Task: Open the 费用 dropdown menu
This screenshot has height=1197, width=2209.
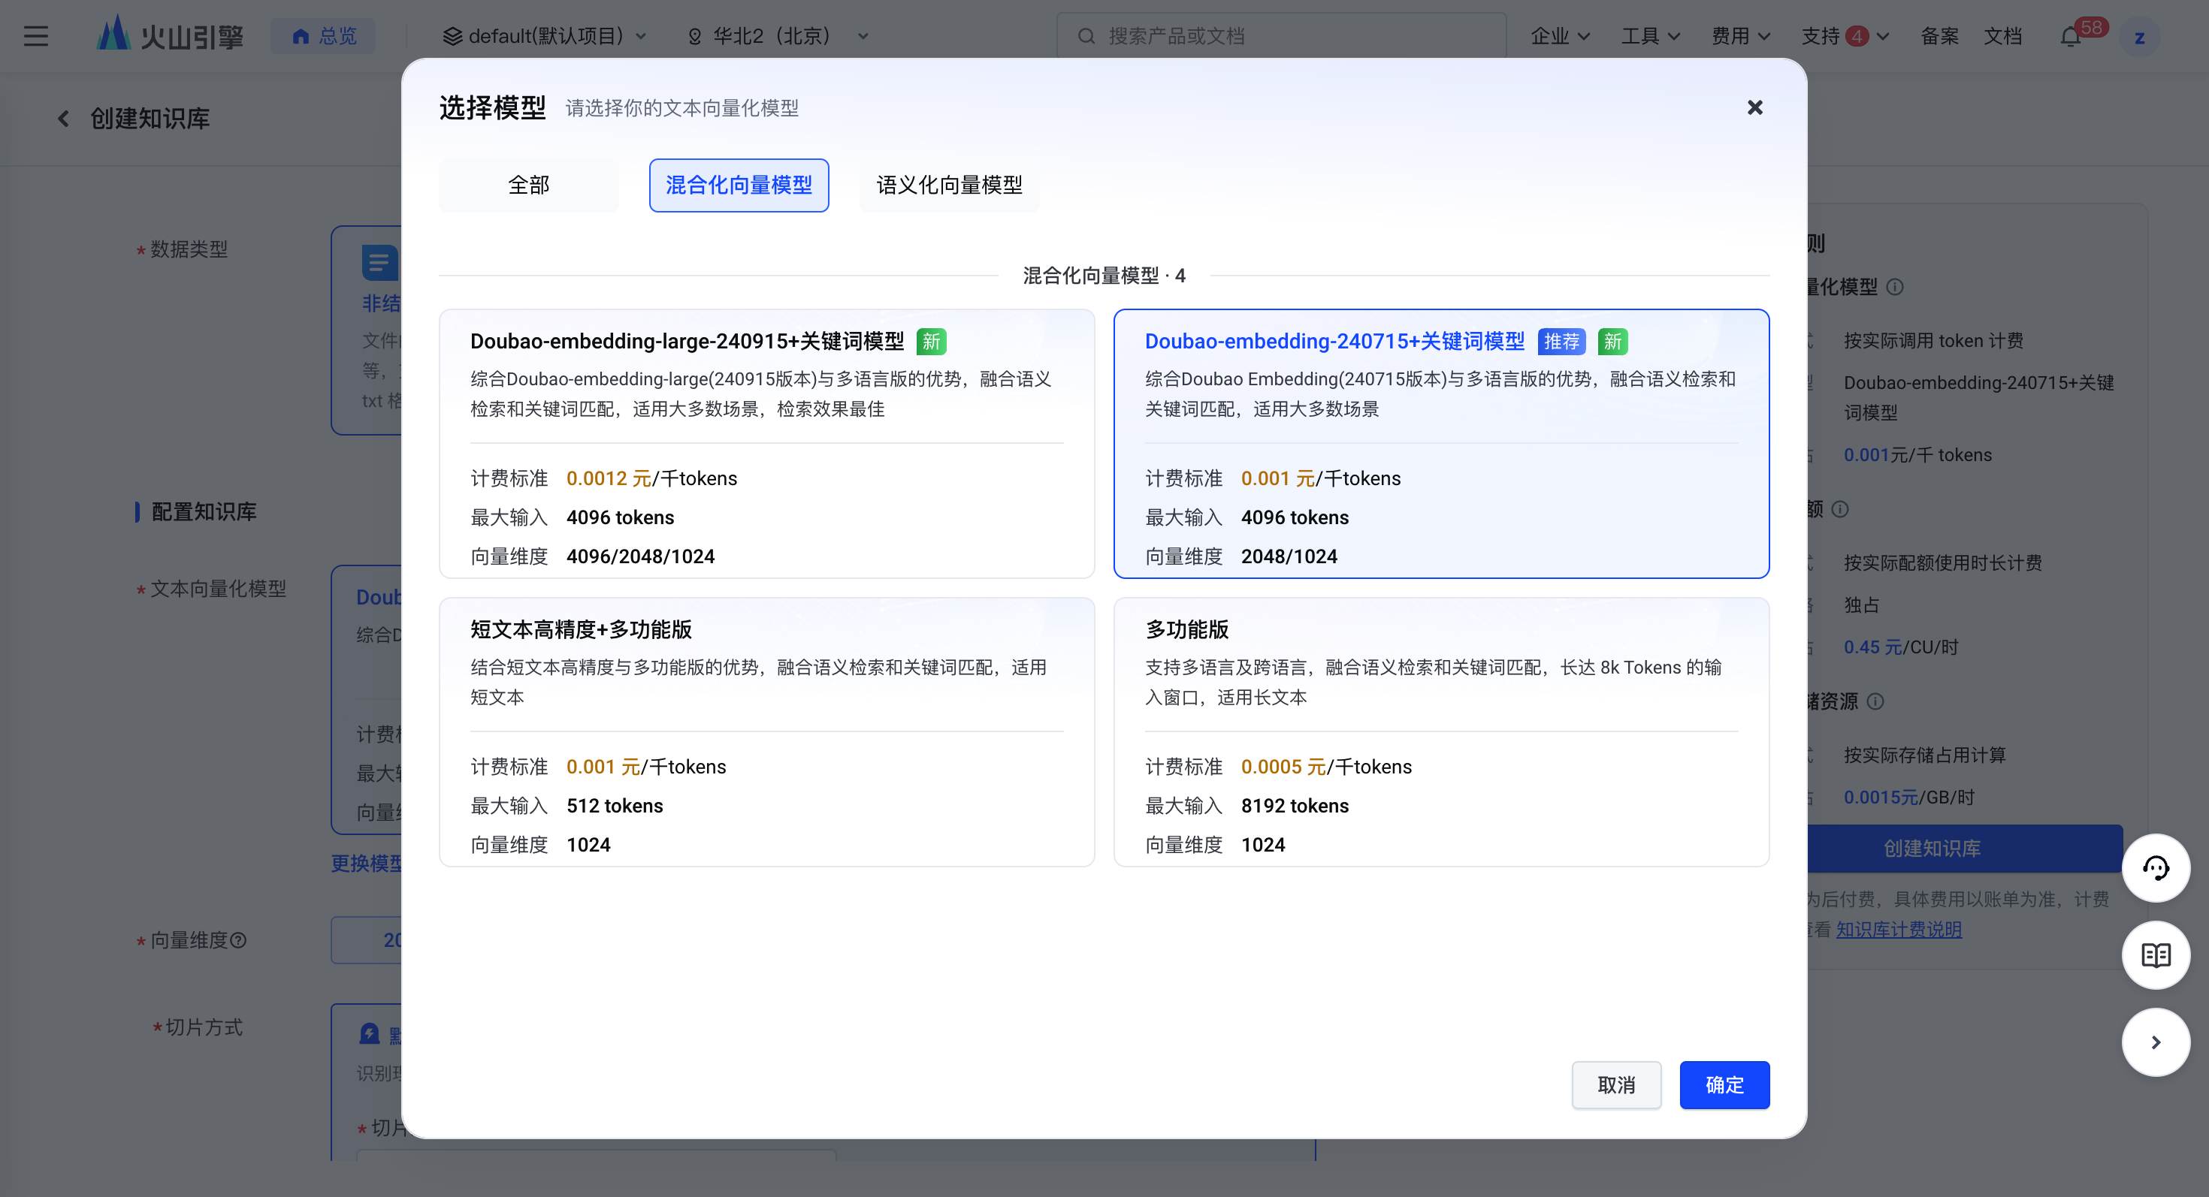Action: click(1741, 36)
